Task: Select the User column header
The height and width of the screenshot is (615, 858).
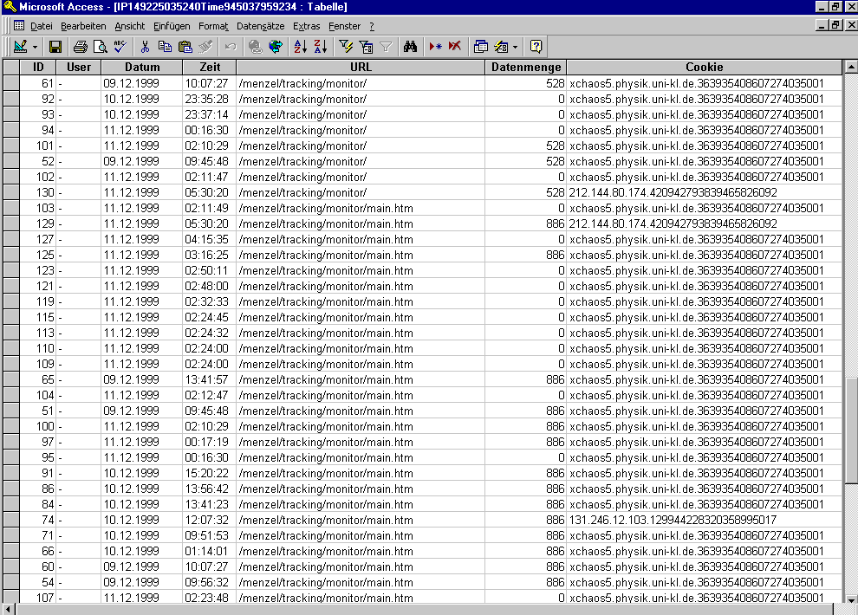Action: pyautogui.click(x=79, y=68)
